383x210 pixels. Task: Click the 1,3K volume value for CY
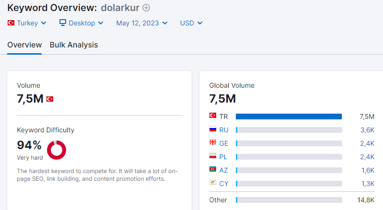[x=368, y=184]
